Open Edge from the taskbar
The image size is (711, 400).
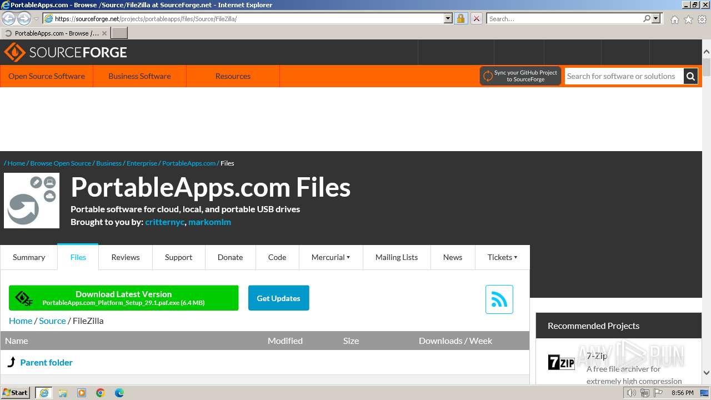[x=119, y=393]
